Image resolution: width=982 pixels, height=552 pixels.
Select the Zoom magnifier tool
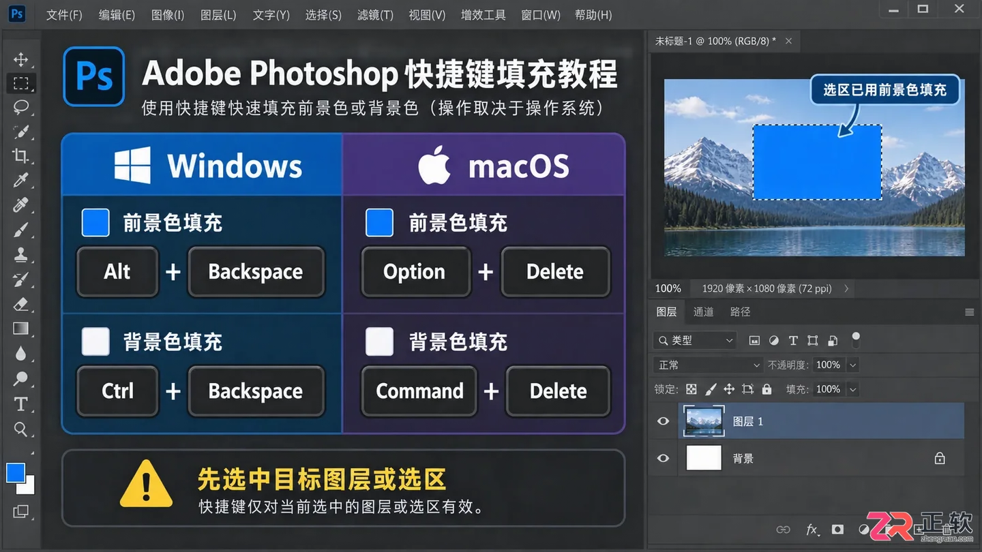pyautogui.click(x=20, y=429)
